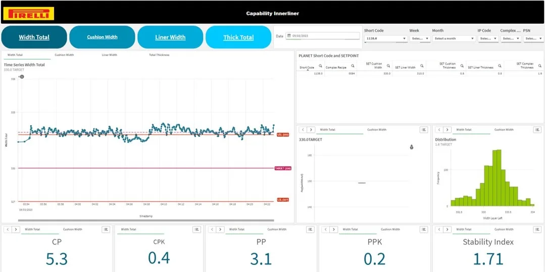Image resolution: width=545 pixels, height=272 pixels.
Task: Click the CP value 5.3
Action: tap(57, 259)
